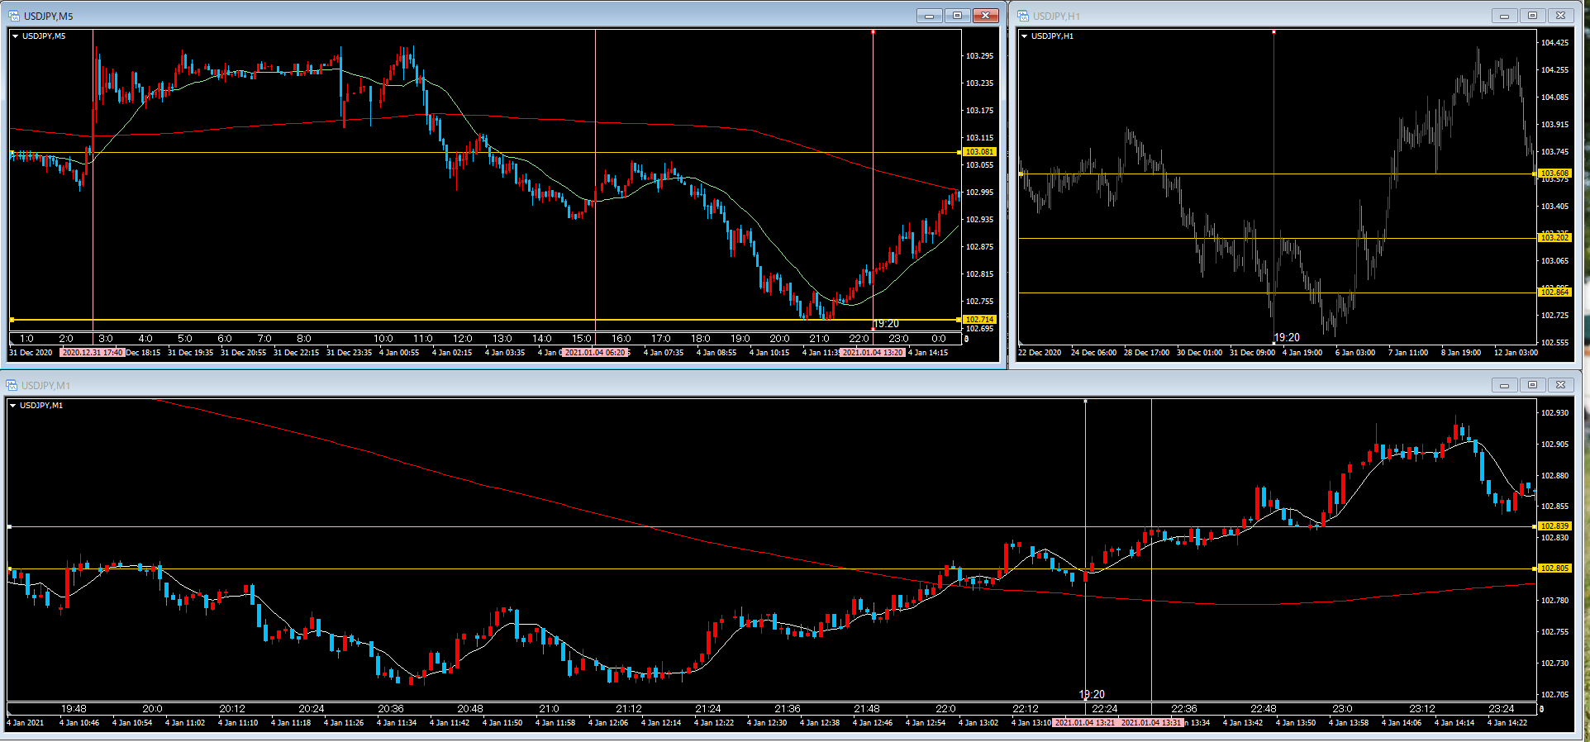Maximize the USDJPY,M1 chart window
Image resolution: width=1590 pixels, height=742 pixels.
(1532, 385)
